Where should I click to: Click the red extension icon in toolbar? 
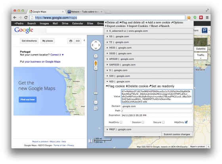coord(201,17)
